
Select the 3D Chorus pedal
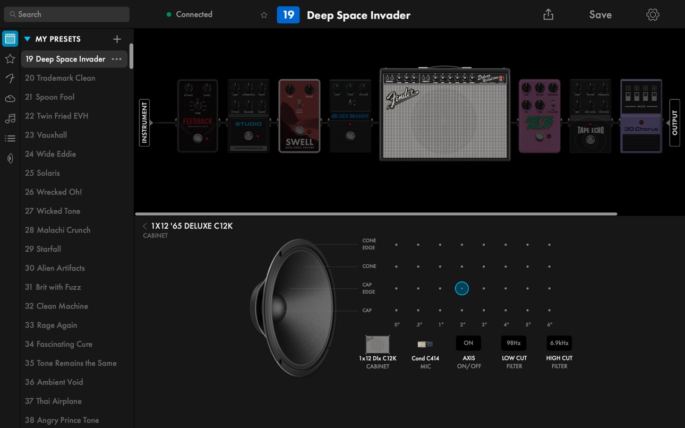point(641,116)
